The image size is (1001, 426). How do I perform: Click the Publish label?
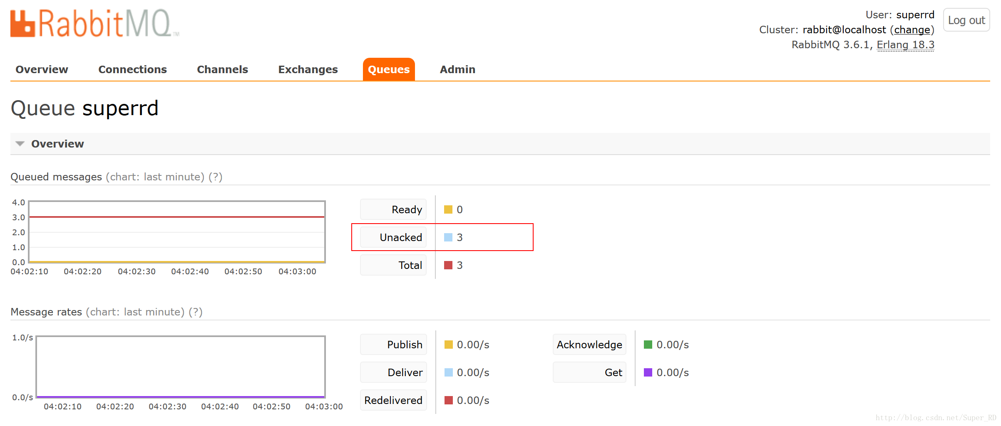click(x=393, y=345)
